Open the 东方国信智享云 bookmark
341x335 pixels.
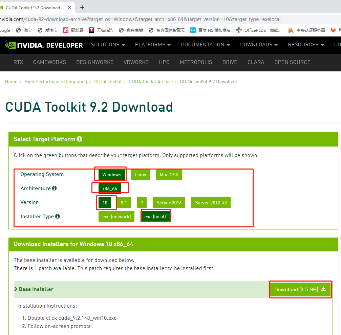click(x=167, y=30)
